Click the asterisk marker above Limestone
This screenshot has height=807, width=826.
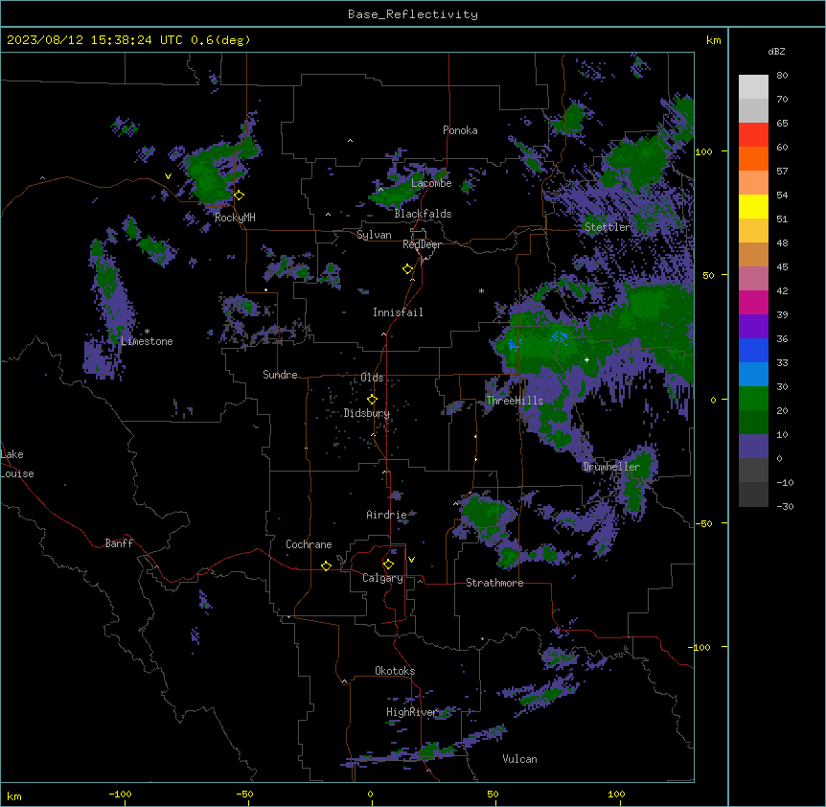click(147, 332)
